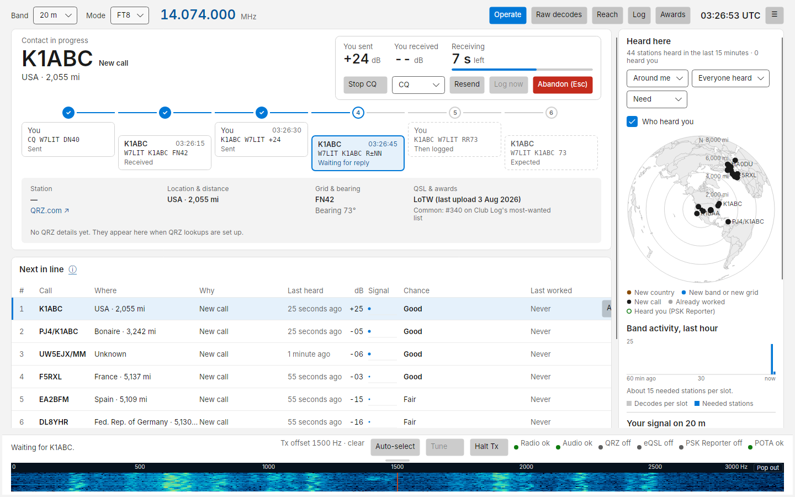Toggle the Auto-select button

tap(395, 447)
